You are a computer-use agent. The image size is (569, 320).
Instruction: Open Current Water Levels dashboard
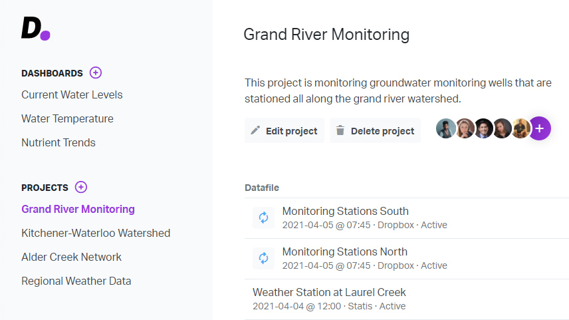coord(72,94)
